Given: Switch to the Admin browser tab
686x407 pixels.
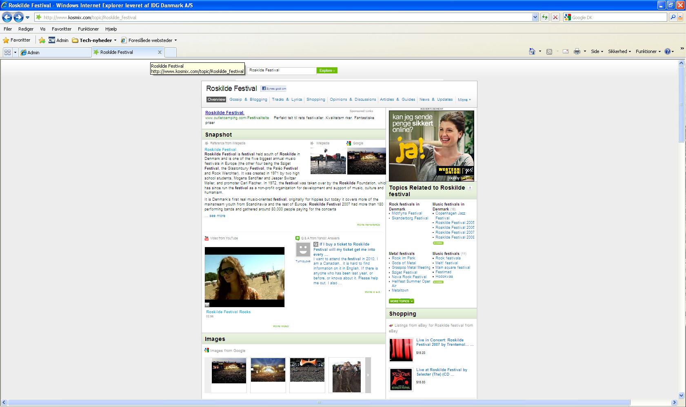Looking at the screenshot, I should 55,52.
